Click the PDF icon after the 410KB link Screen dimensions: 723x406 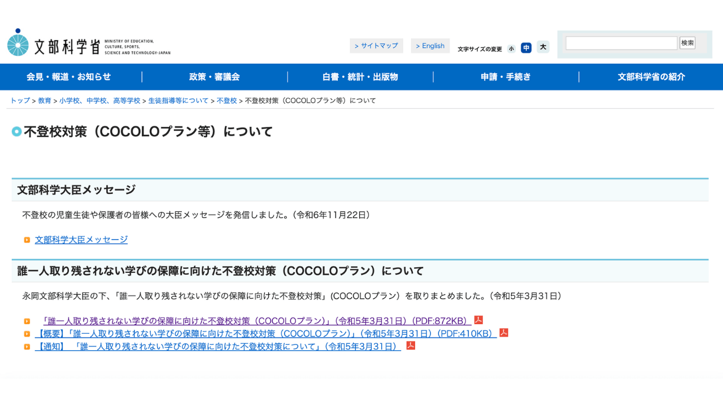tap(504, 333)
